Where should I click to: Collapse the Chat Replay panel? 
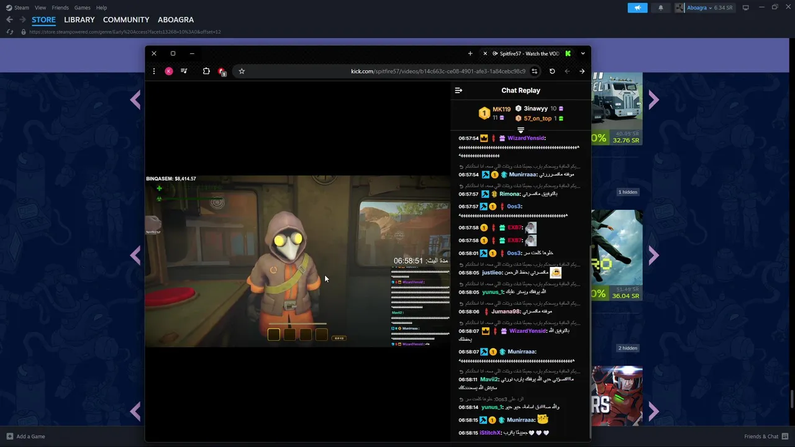click(x=458, y=91)
